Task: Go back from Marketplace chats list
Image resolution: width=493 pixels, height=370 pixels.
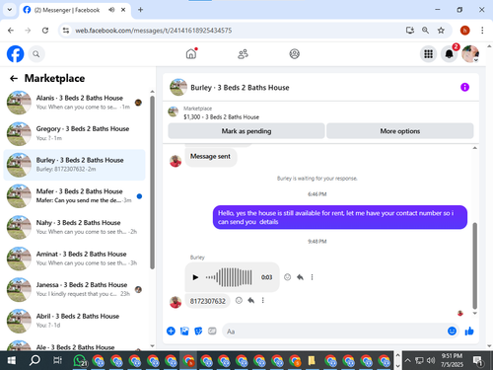Action: pyautogui.click(x=14, y=78)
